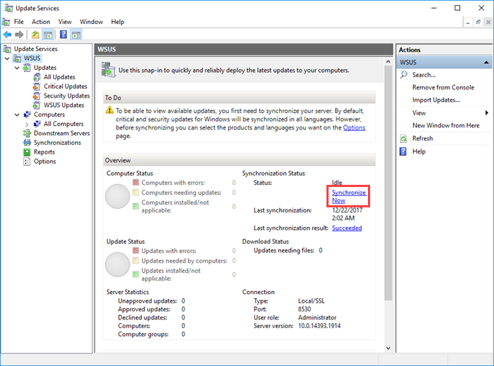Click the Update Services root tree icon

[x=7, y=49]
